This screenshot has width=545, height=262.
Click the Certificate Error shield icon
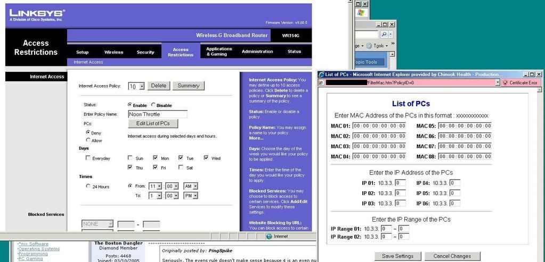click(x=505, y=83)
